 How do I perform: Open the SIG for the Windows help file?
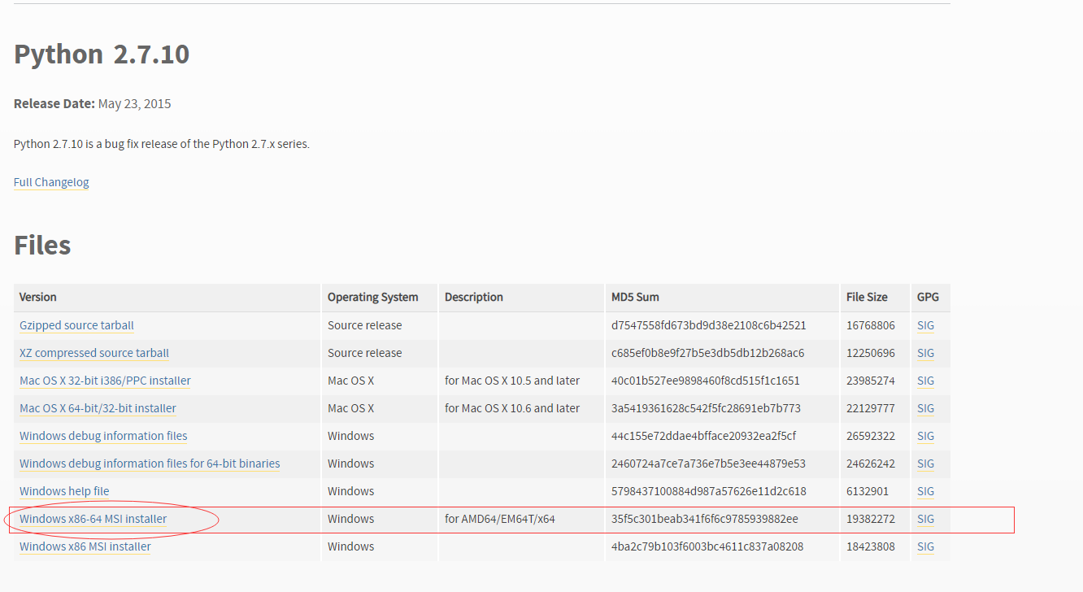[x=925, y=491]
